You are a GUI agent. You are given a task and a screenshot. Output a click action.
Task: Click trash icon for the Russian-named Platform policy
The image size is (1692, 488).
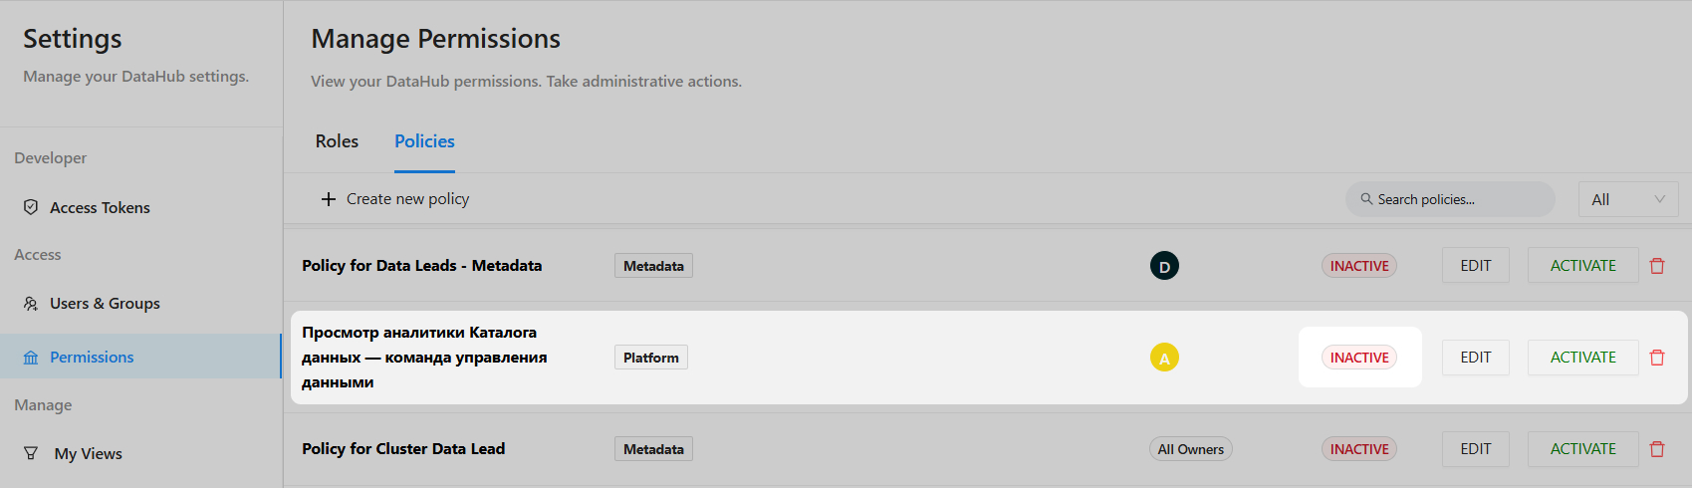click(x=1657, y=358)
